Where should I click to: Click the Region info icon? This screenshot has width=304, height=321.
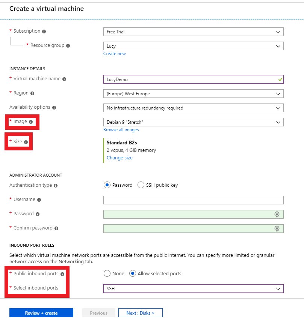click(x=32, y=93)
